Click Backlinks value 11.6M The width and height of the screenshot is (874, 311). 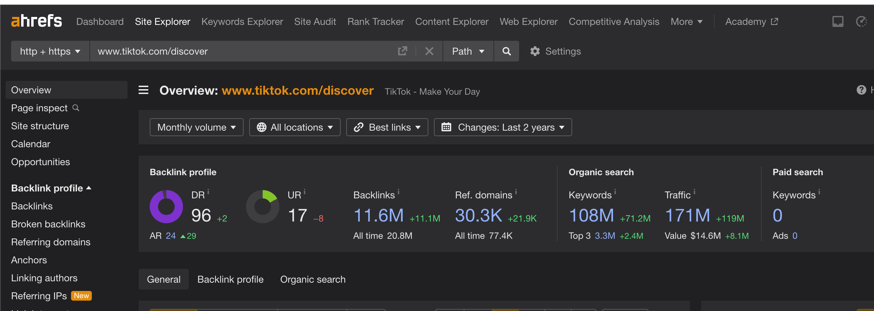coord(378,215)
